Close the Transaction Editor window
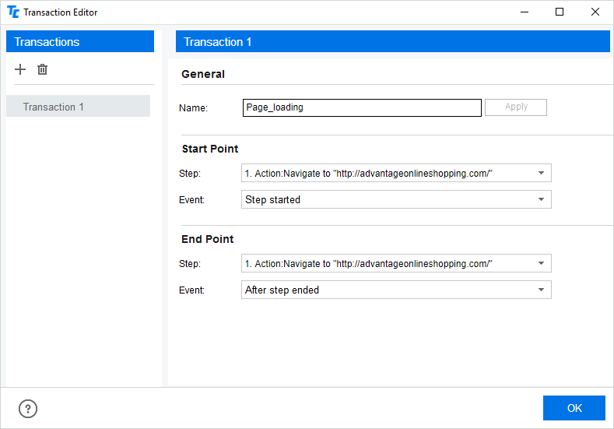614x429 pixels. click(x=595, y=12)
